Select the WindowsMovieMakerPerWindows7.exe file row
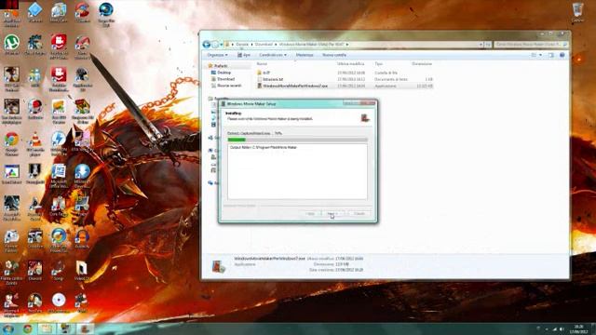The width and height of the screenshot is (596, 335). (345, 87)
